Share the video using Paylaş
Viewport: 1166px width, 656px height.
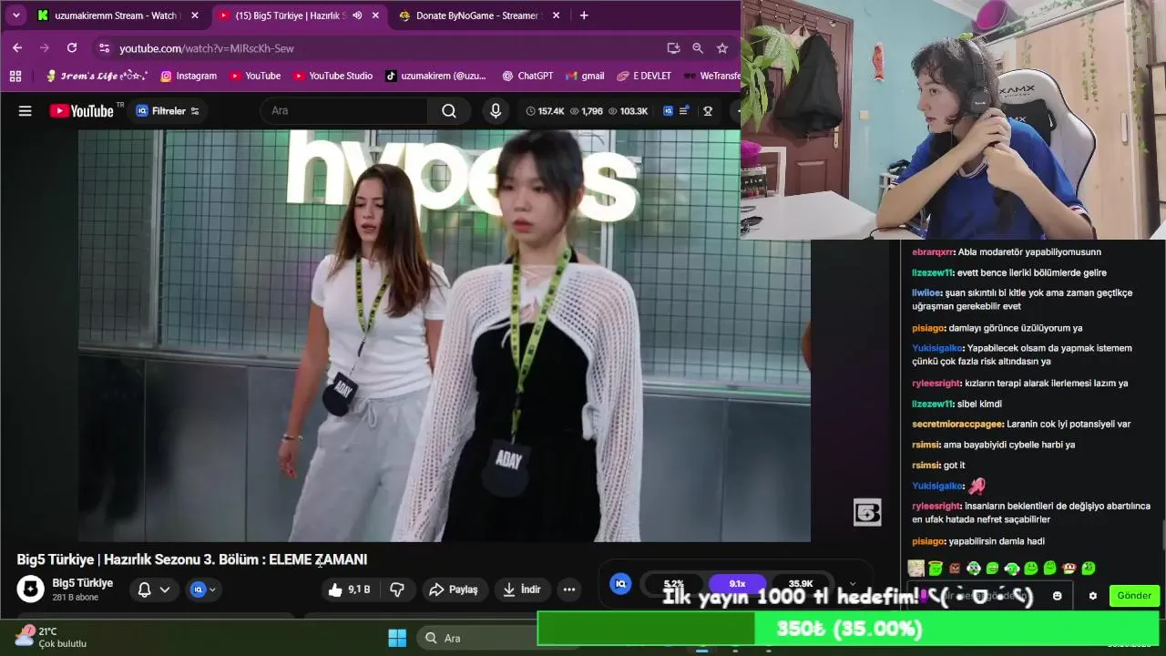coord(454,589)
